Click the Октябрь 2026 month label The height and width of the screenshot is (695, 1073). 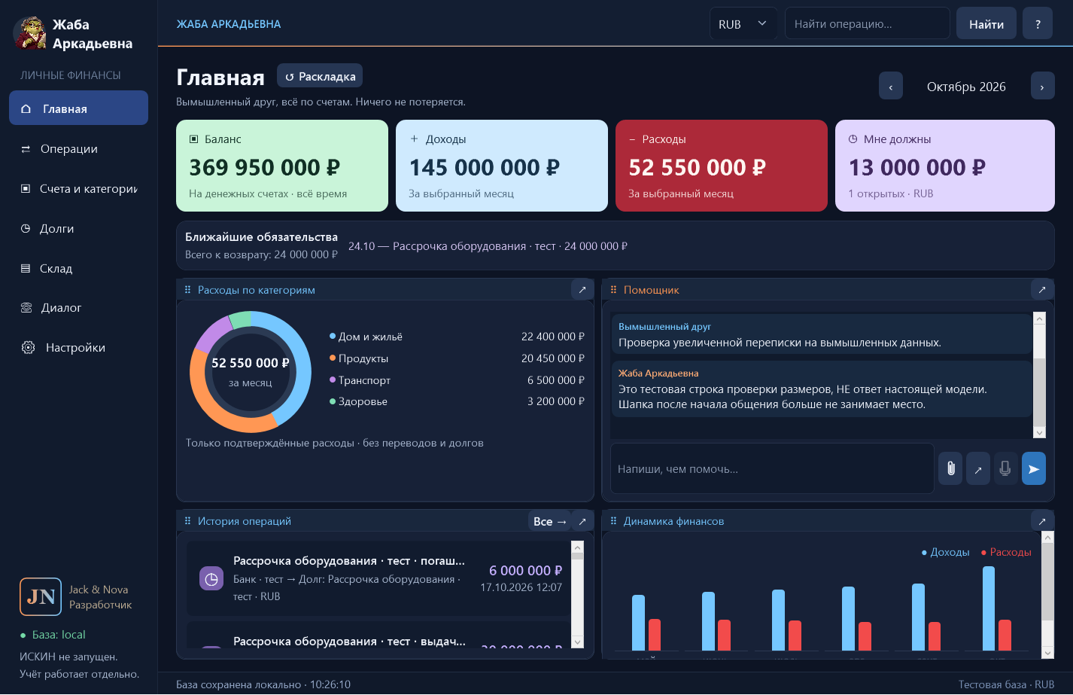coord(966,87)
